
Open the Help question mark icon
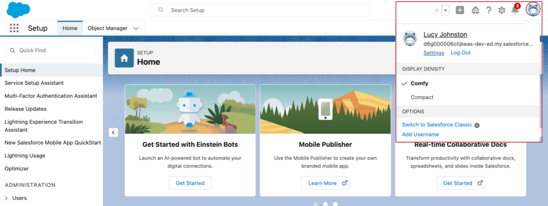[489, 11]
